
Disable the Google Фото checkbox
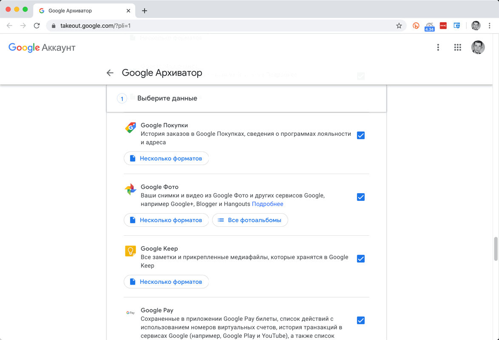360,197
